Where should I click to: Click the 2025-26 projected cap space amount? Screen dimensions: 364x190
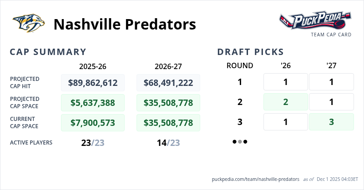(93, 103)
